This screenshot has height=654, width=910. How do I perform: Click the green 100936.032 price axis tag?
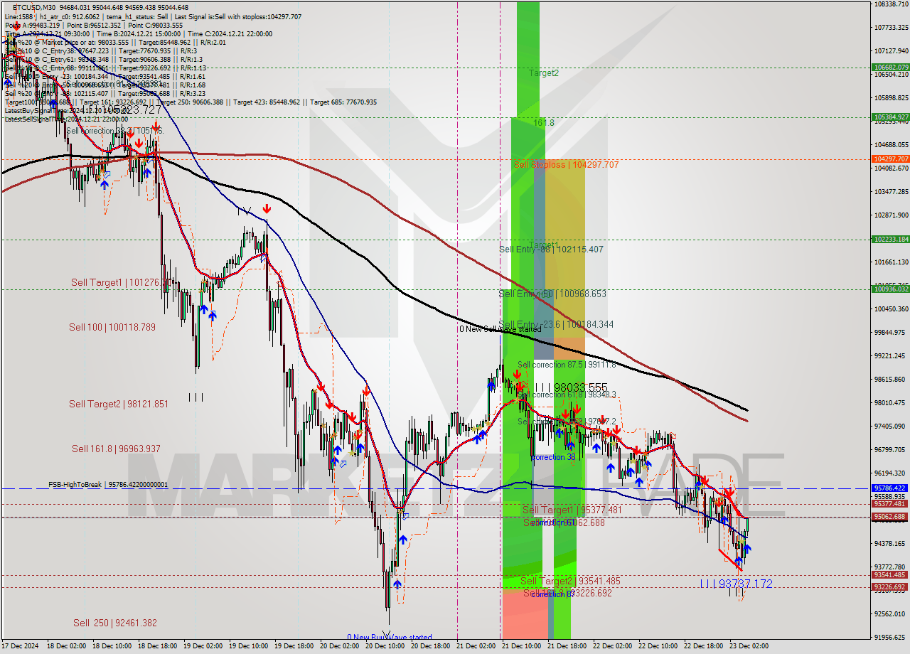pyautogui.click(x=890, y=289)
